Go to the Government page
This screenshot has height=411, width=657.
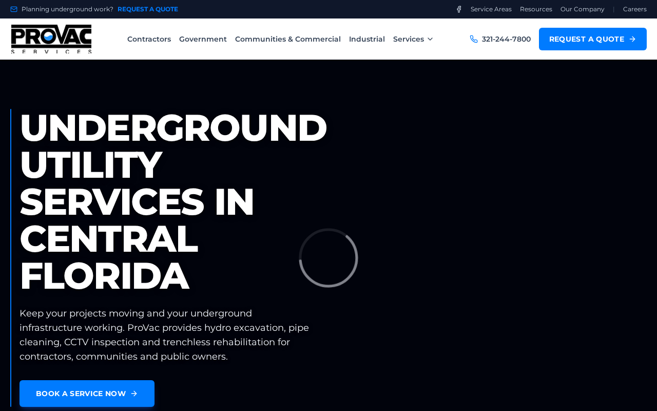click(x=203, y=39)
